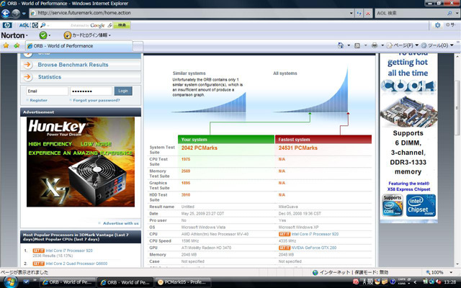
Task: Switch to the PCMark05 taskbar window
Action: pyautogui.click(x=182, y=282)
